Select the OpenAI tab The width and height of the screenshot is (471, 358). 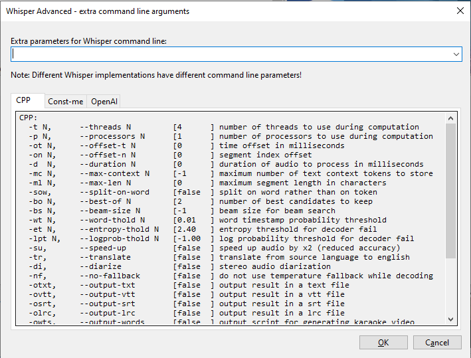pos(104,102)
